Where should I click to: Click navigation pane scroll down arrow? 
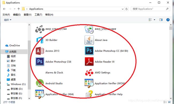tap(29, 98)
